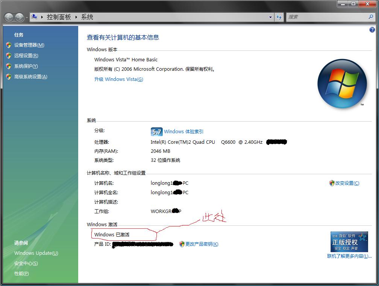Click the Back navigation arrow

[9, 17]
